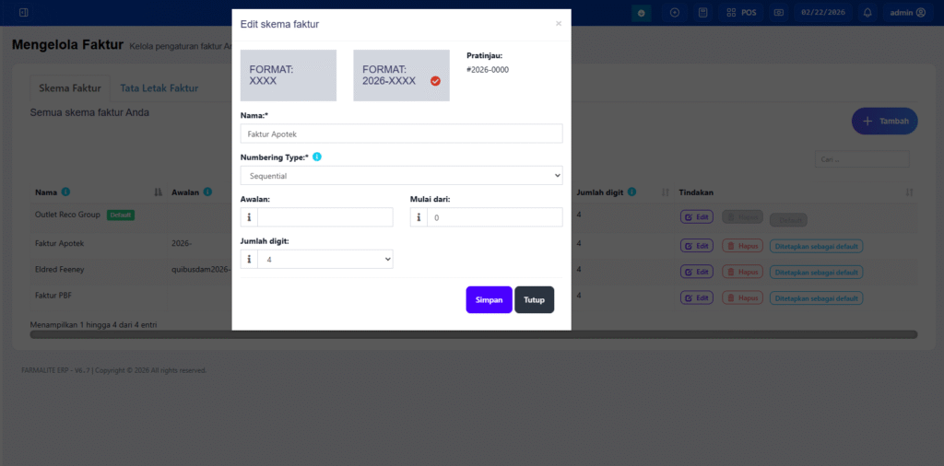The width and height of the screenshot is (944, 466).
Task: Select the FORMAT: XXXX scheme option
Action: point(288,76)
